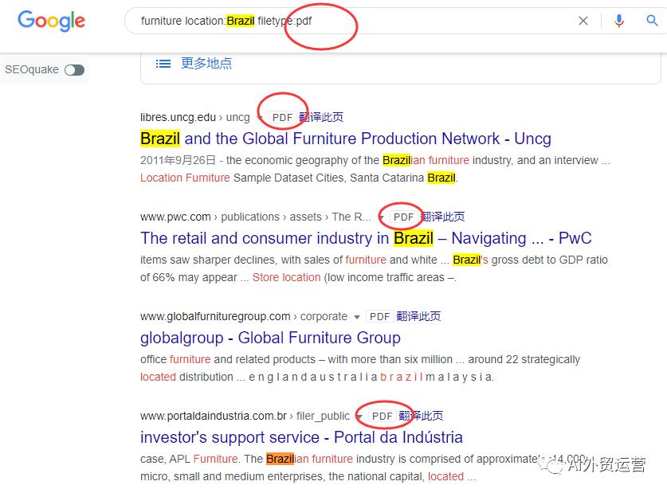
Task: Open the 更多地点 link
Action: coord(203,64)
